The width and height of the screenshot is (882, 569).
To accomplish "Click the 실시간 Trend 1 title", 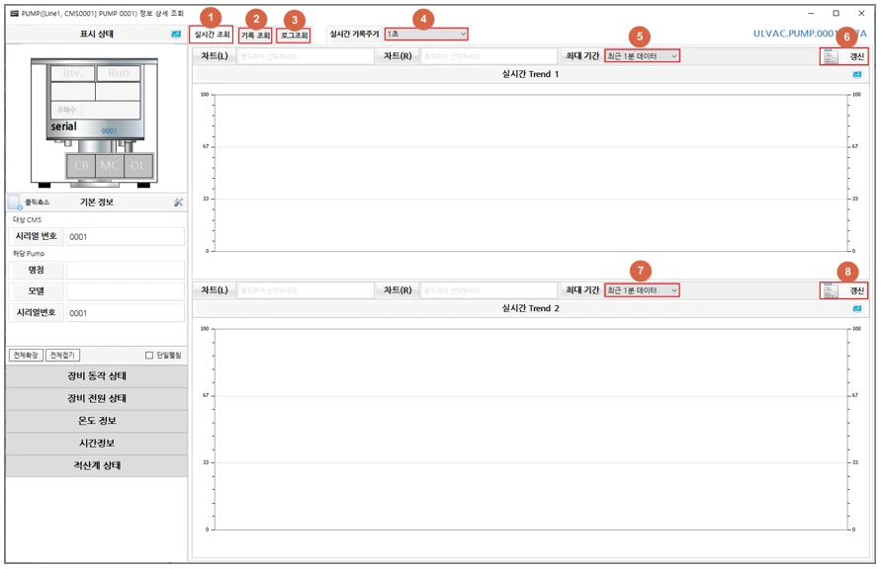I will pos(530,74).
